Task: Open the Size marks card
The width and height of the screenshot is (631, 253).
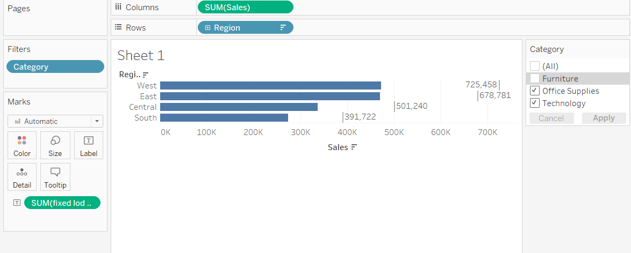Action: click(55, 145)
